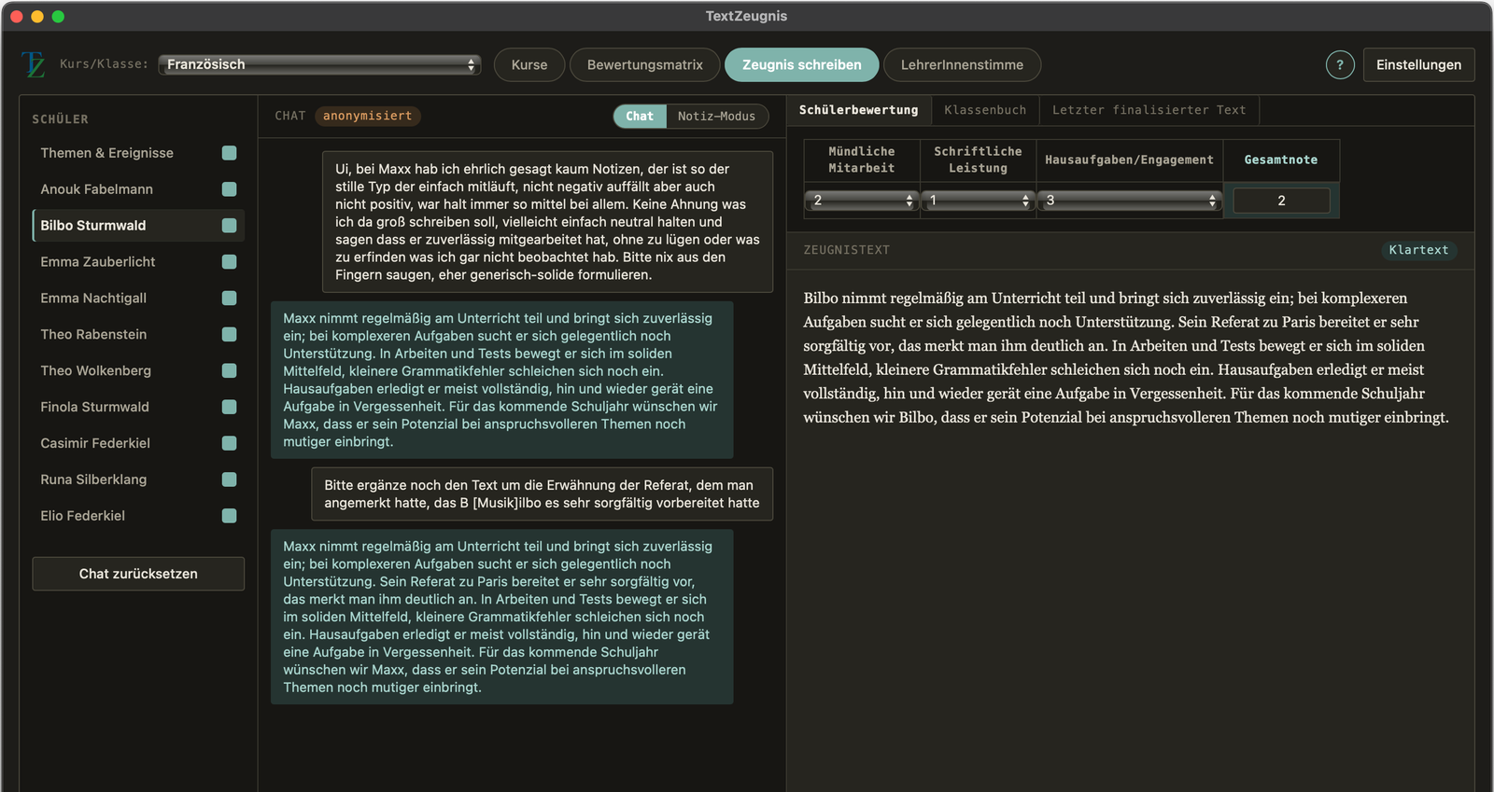Toggle the checkbox next to Theo Wolkenberg
Screen dimensions: 1494x792
tap(229, 370)
